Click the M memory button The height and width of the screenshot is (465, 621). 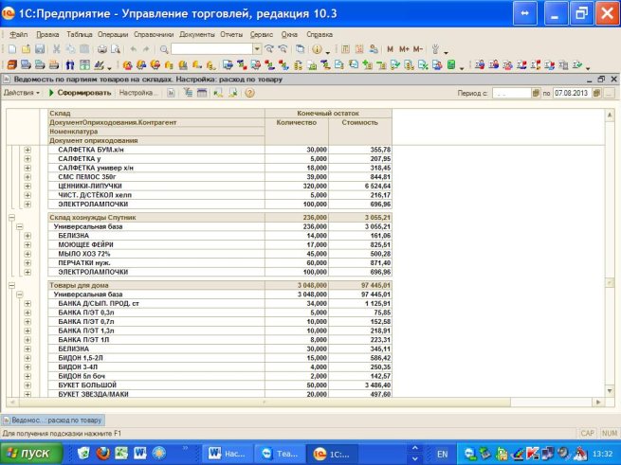[390, 49]
